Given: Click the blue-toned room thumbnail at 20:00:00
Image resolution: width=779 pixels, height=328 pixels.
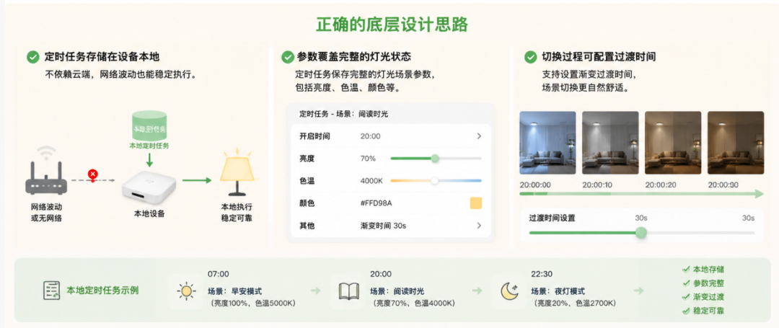Looking at the screenshot, I should [547, 143].
